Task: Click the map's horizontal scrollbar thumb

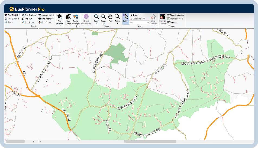Action: [150, 141]
